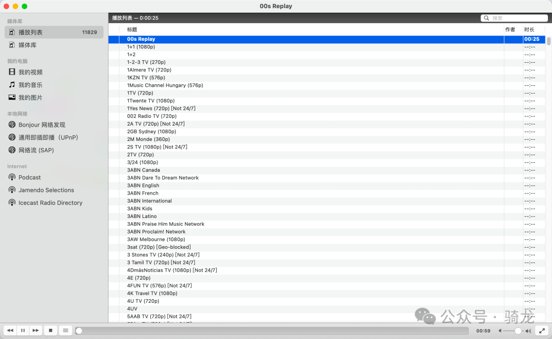This screenshot has width=552, height=339.
Task: Select the 2GB Sydney (1080p) row
Action: [x=327, y=132]
